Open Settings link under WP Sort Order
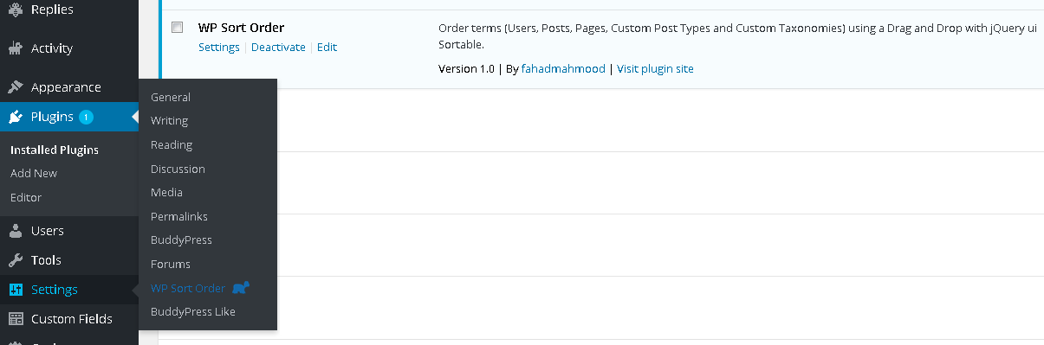The image size is (1044, 345). pyautogui.click(x=219, y=48)
